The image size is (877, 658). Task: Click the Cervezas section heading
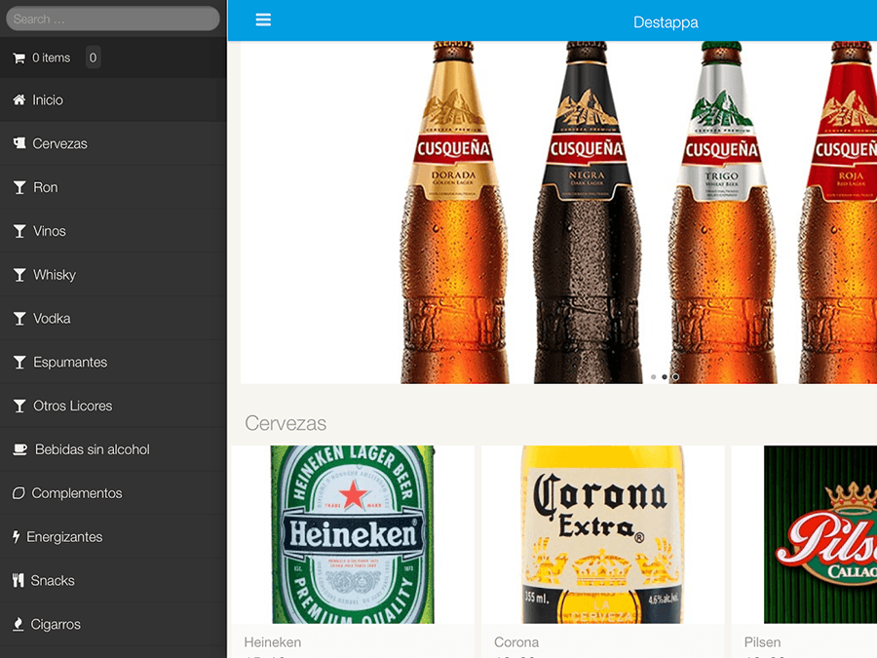(x=286, y=424)
